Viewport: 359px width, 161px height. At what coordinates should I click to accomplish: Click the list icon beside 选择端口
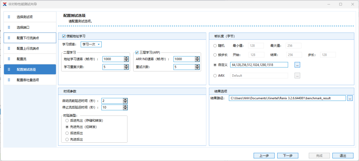click(9, 27)
